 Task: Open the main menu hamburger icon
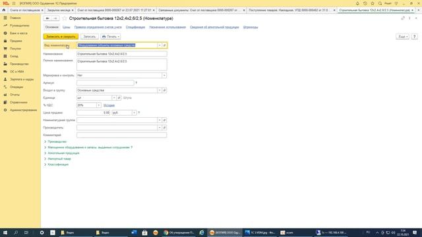click(x=14, y=3)
